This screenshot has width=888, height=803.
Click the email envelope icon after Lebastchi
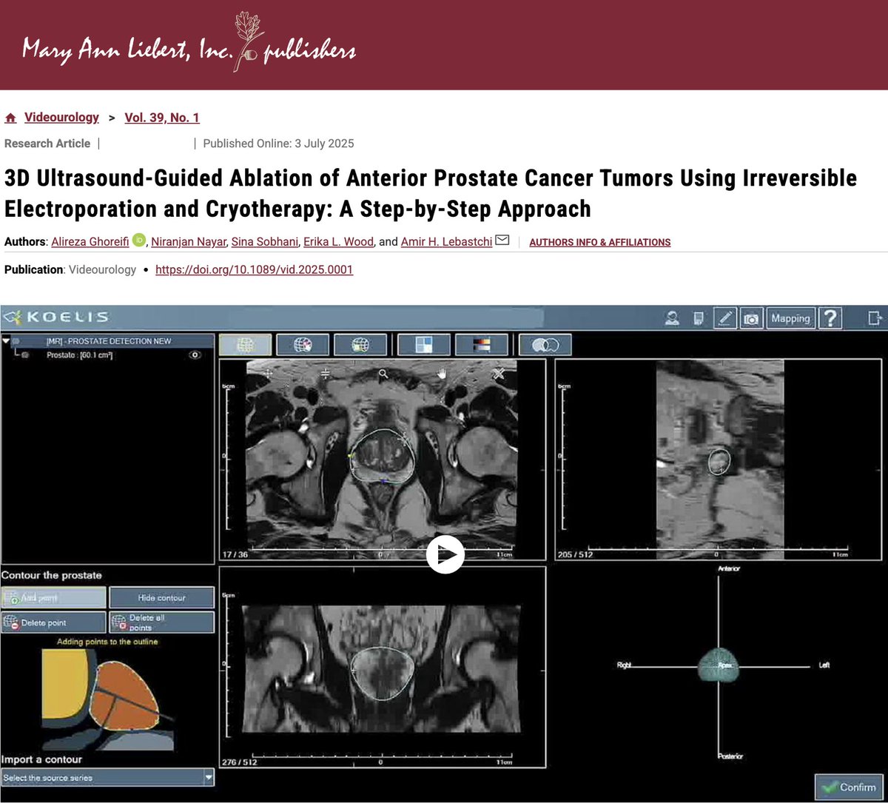[x=502, y=241]
